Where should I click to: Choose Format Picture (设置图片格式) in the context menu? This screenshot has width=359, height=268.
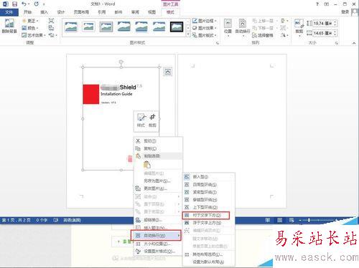[158, 252]
